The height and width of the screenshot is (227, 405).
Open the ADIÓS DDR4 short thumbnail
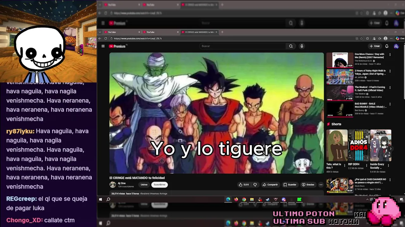(359, 145)
